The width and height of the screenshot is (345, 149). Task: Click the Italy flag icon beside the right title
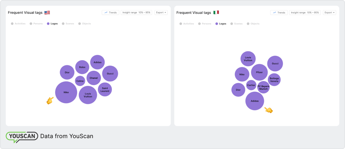point(216,13)
